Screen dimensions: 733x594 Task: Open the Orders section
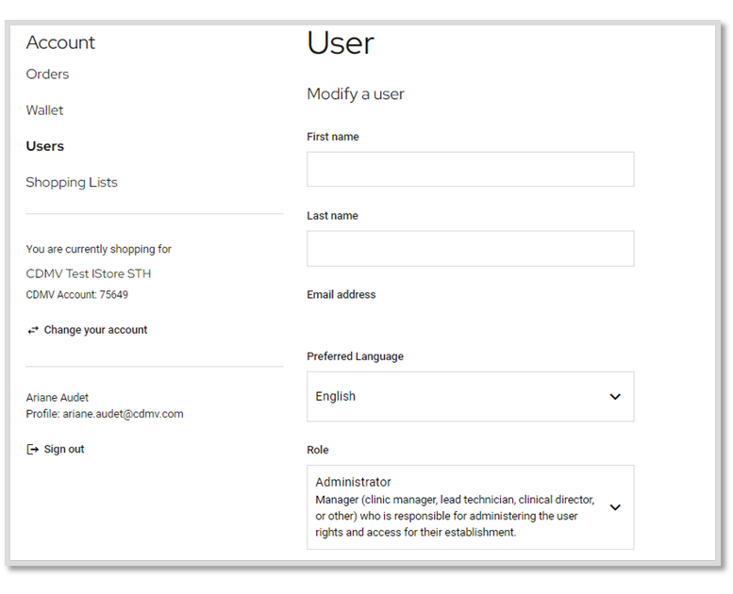[47, 74]
